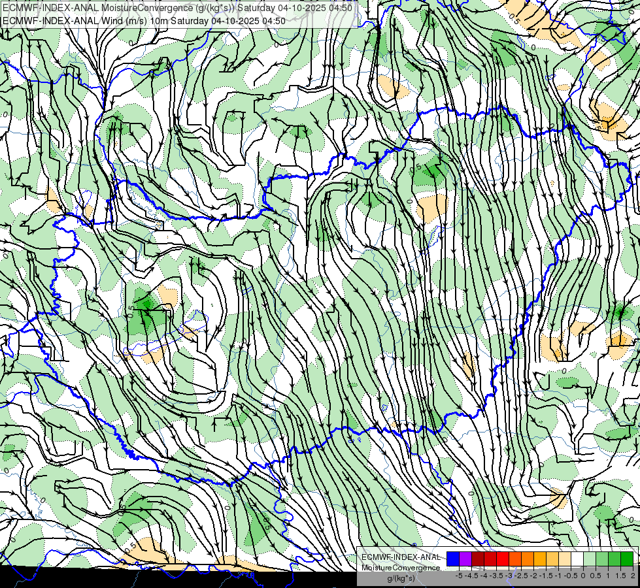Image resolution: width=640 pixels, height=588 pixels.
Task: Select the light orange swatch between -1.5 and -1
Action: [x=552, y=559]
